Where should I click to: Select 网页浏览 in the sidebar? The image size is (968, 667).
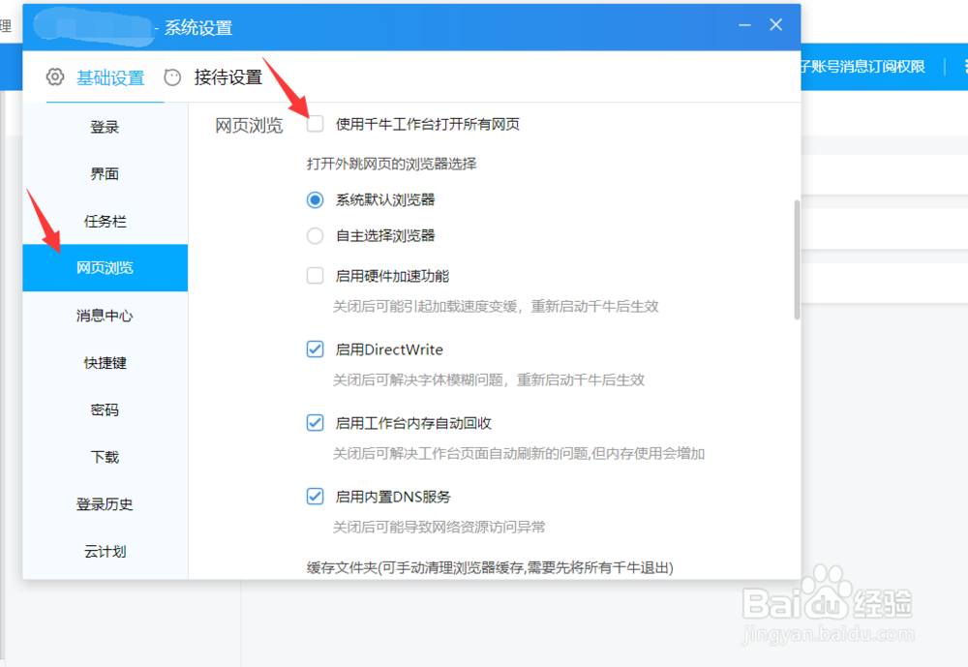(105, 268)
